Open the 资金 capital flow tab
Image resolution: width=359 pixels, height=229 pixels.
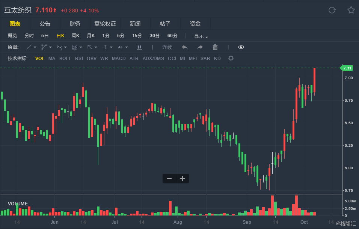coord(195,24)
